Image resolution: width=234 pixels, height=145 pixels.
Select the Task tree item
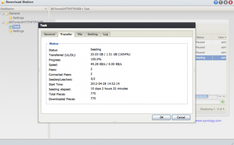click(x=16, y=27)
